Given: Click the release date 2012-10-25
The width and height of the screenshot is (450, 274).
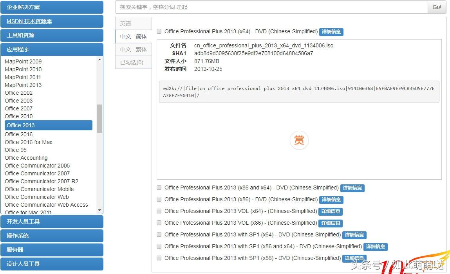Looking at the screenshot, I should pos(208,69).
